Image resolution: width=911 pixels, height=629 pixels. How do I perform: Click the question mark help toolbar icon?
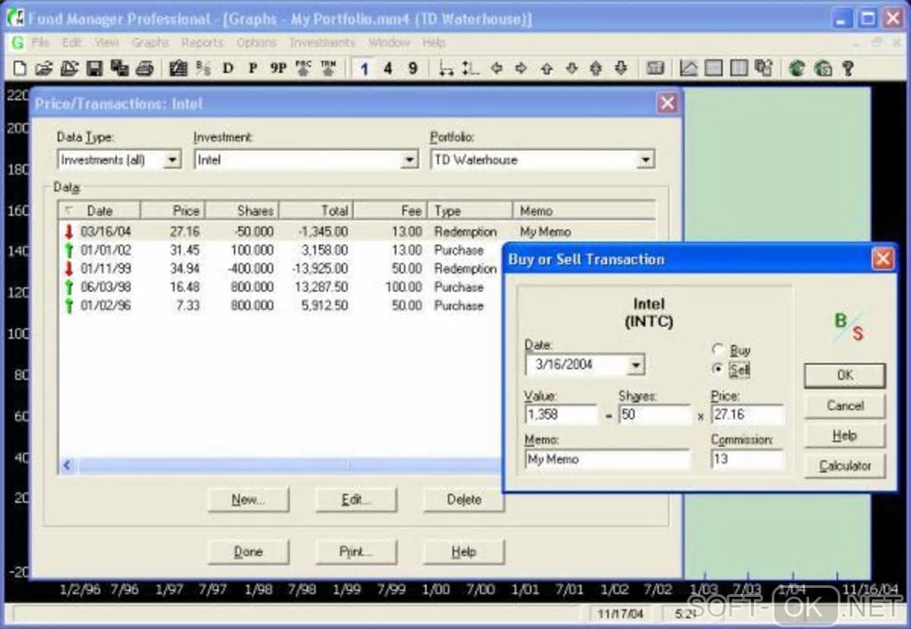tap(848, 69)
